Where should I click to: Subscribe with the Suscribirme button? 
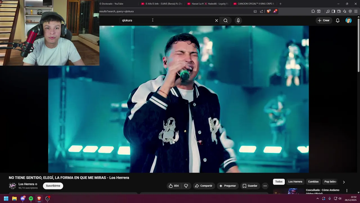[x=53, y=186]
